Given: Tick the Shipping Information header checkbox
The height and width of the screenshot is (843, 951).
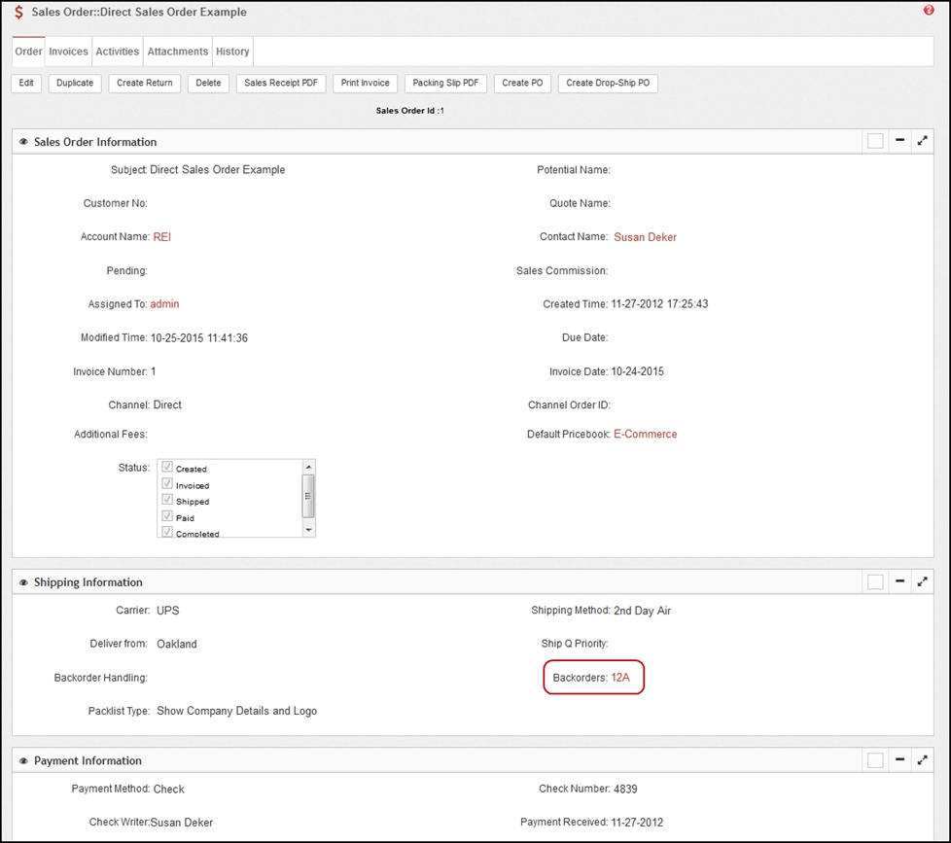Looking at the screenshot, I should [875, 581].
